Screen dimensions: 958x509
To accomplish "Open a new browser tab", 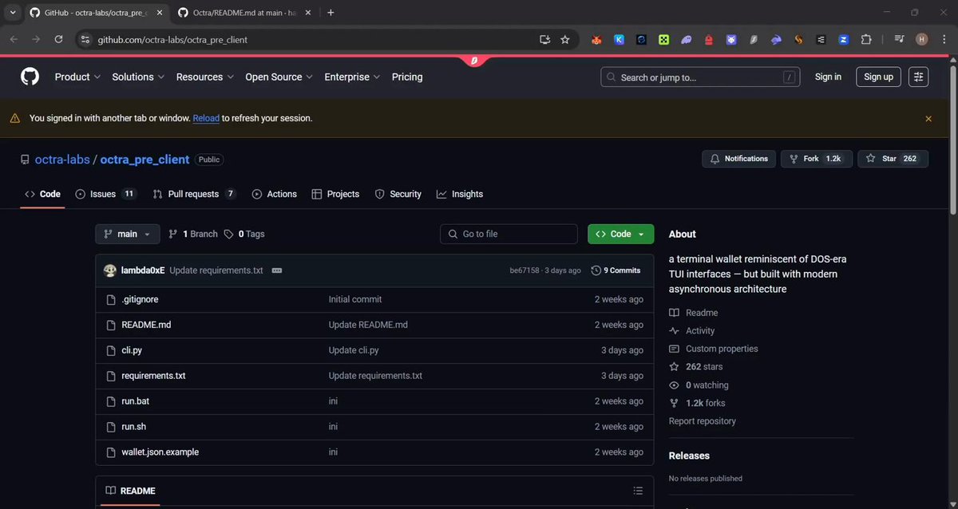I will click(331, 13).
